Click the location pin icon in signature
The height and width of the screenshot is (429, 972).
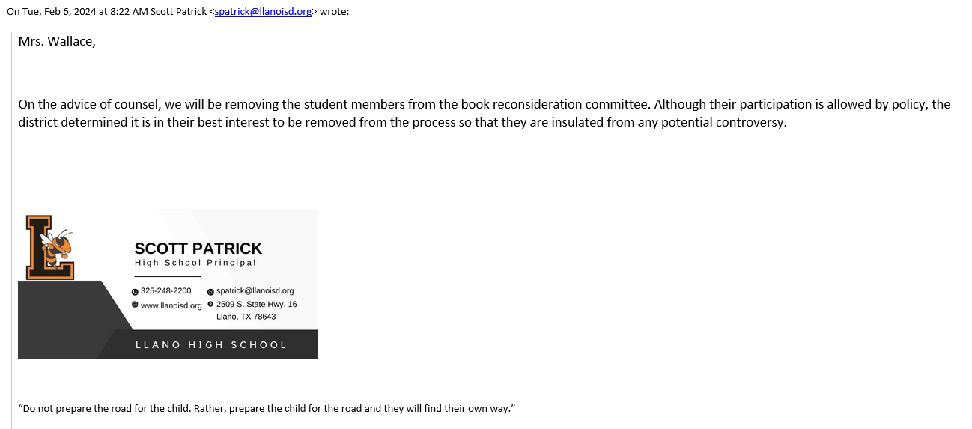[x=210, y=304]
